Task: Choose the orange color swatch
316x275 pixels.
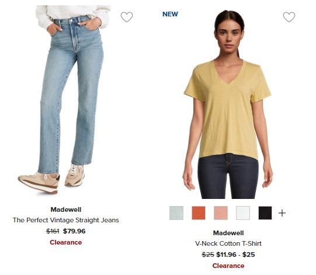Action: (x=199, y=213)
